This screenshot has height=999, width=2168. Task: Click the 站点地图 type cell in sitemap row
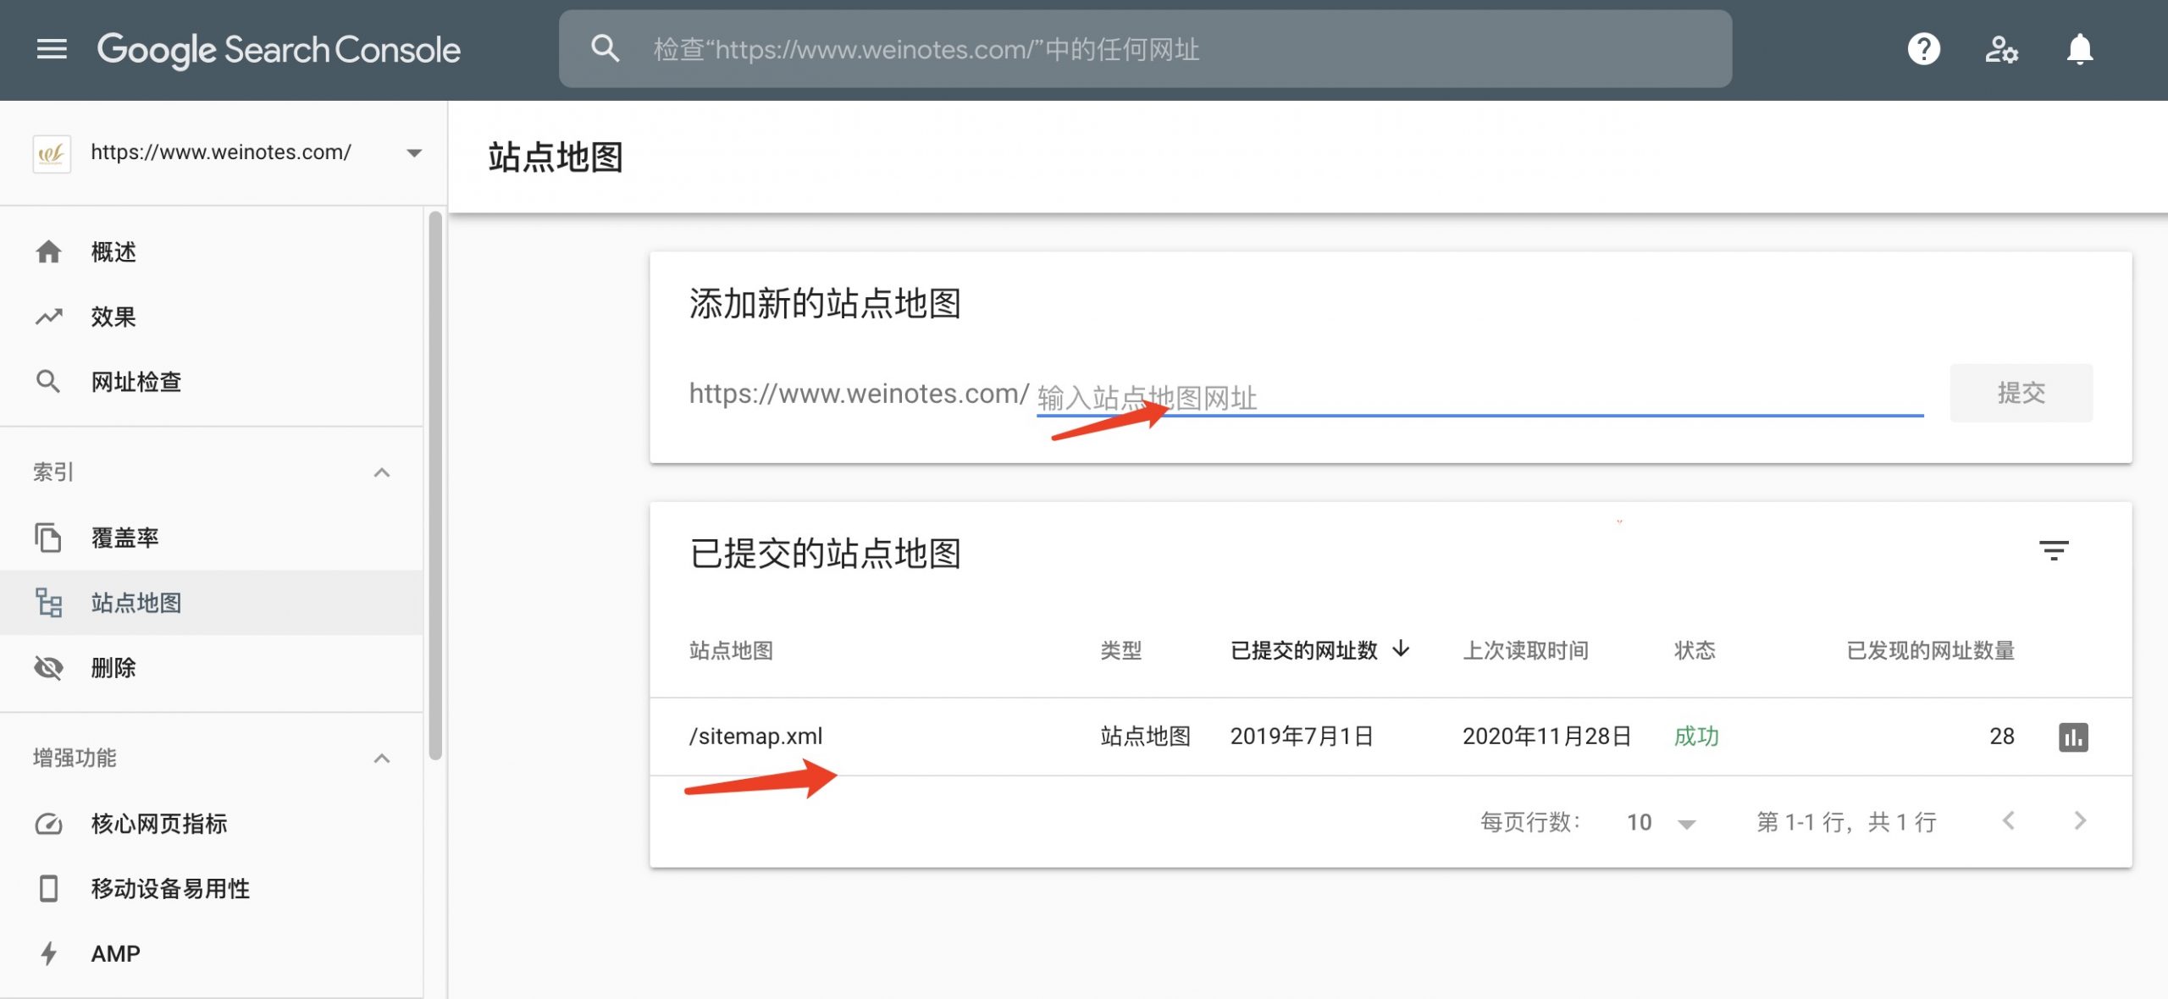1145,737
